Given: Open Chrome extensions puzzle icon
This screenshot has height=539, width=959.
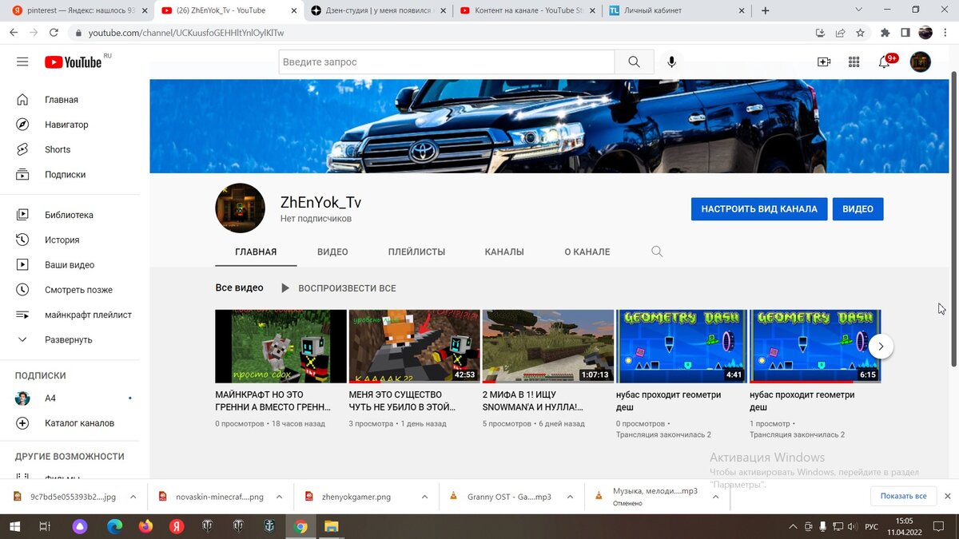Looking at the screenshot, I should pyautogui.click(x=885, y=33).
